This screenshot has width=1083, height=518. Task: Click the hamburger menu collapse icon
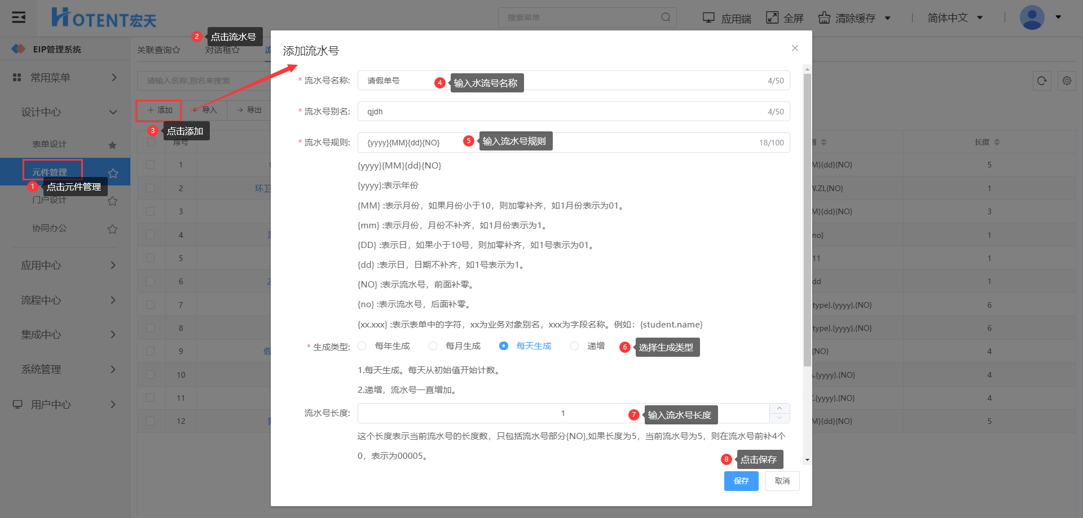tap(19, 17)
